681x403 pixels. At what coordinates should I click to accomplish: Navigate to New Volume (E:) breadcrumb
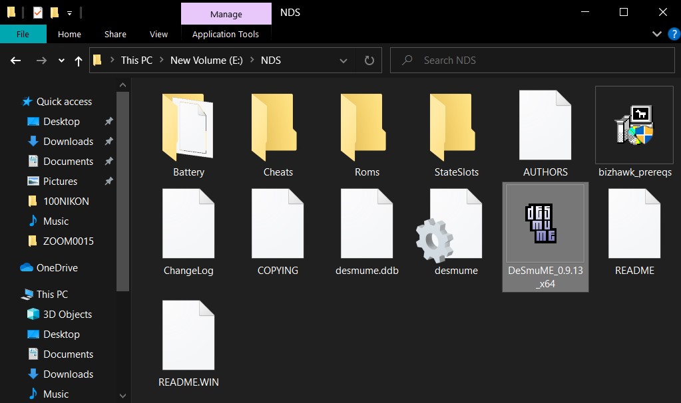[x=206, y=61]
